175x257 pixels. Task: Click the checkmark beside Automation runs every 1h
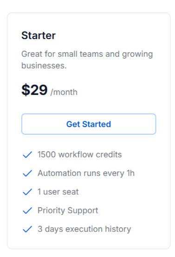[x=27, y=173]
